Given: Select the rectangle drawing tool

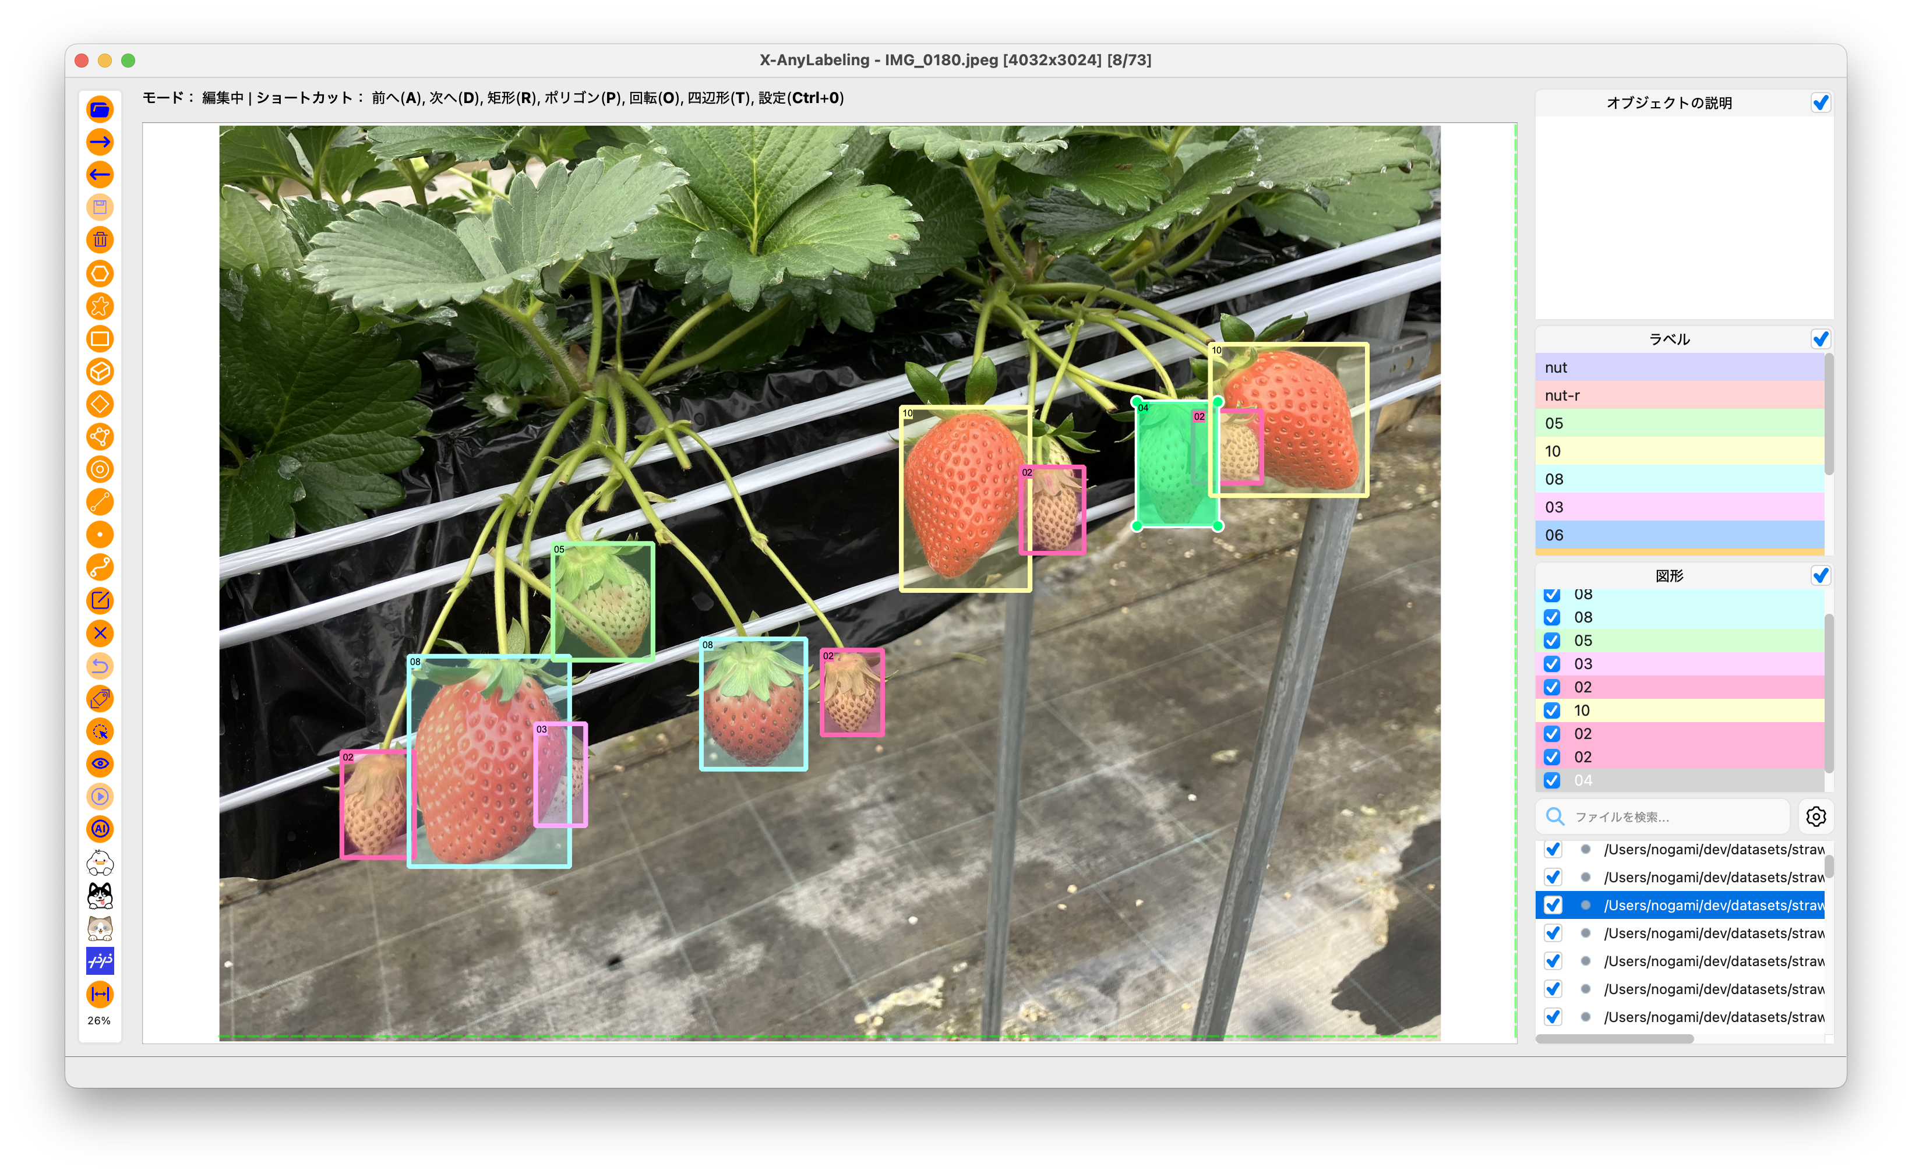Looking at the screenshot, I should coord(100,338).
